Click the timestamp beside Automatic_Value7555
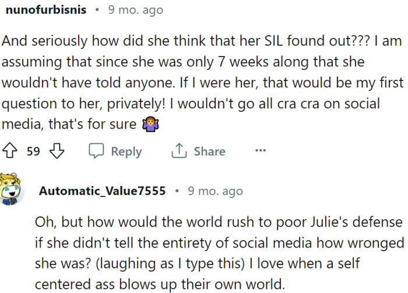 point(215,191)
